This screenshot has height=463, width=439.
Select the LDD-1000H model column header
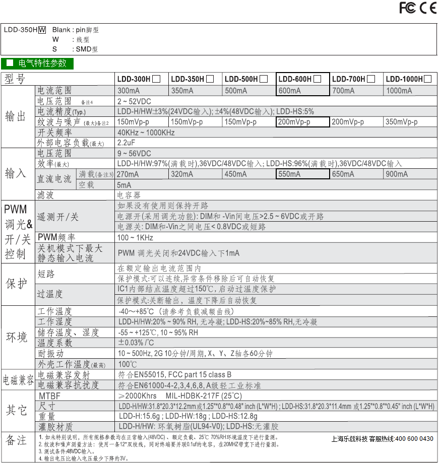point(410,79)
